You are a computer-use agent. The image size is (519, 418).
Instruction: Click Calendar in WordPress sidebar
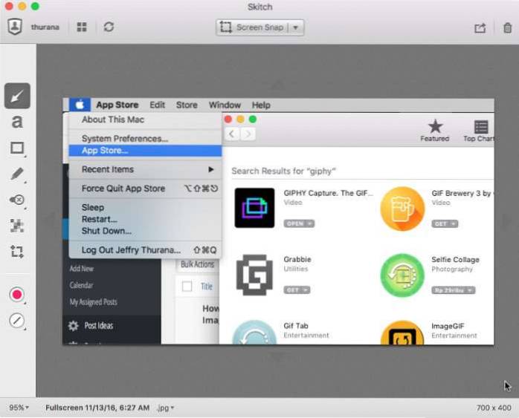coord(82,285)
